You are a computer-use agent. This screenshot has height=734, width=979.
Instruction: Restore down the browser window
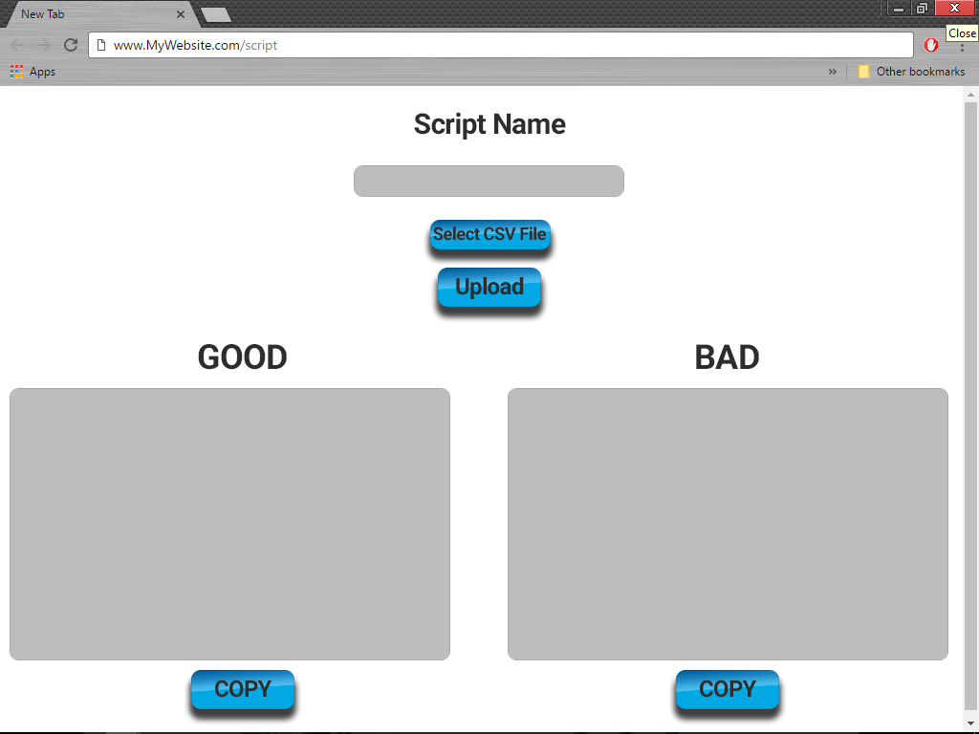point(923,8)
